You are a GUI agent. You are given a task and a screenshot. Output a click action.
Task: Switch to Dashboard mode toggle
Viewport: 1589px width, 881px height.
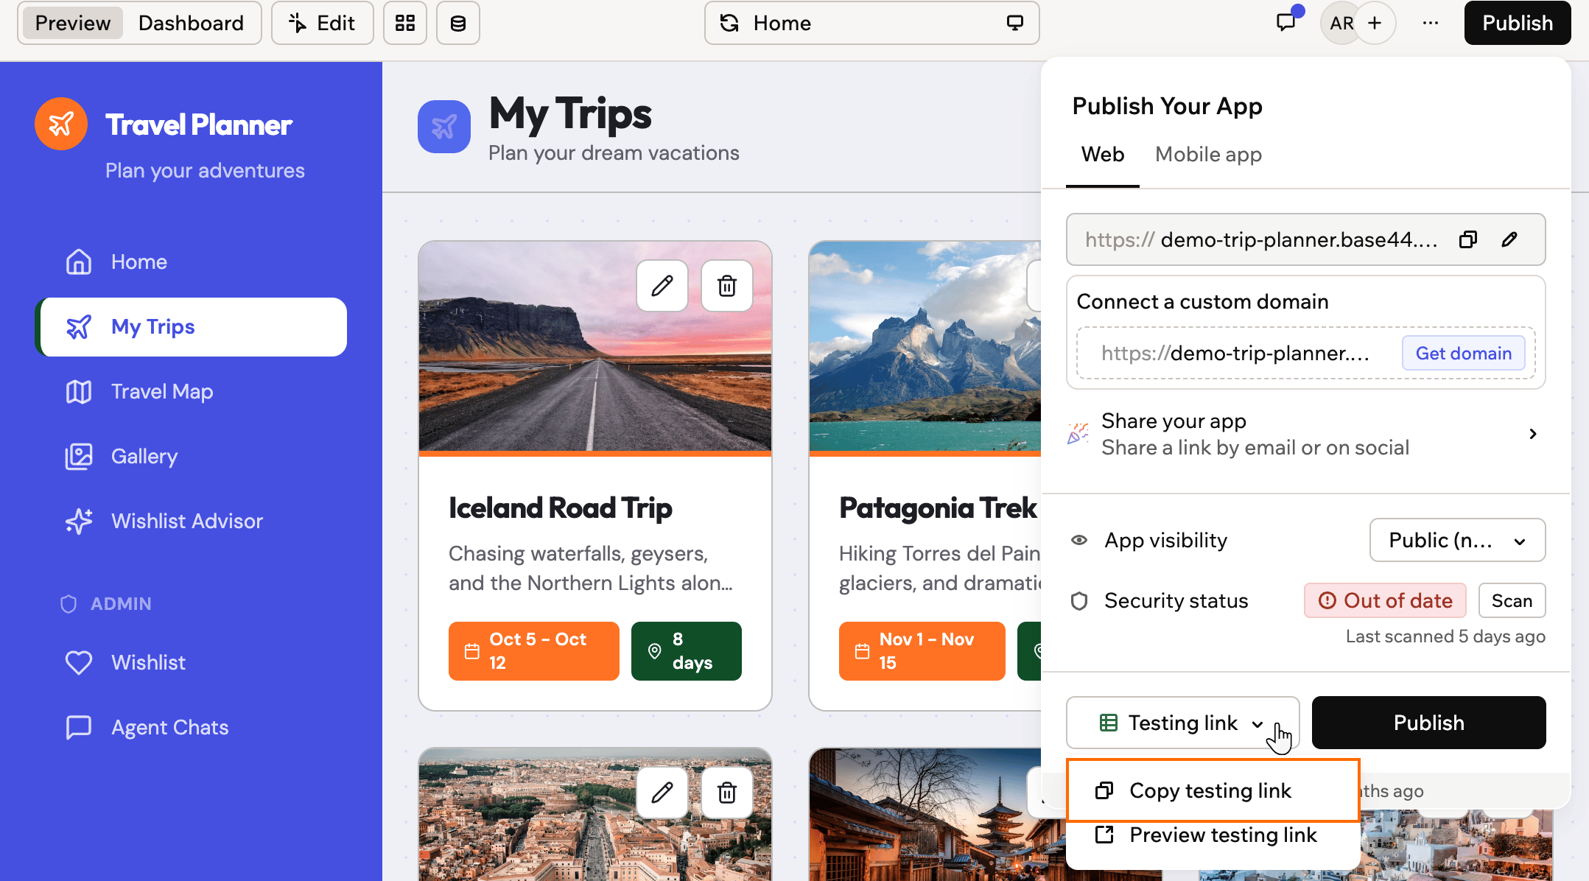[x=191, y=23]
